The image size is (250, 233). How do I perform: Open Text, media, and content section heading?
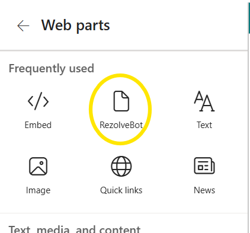(x=75, y=229)
